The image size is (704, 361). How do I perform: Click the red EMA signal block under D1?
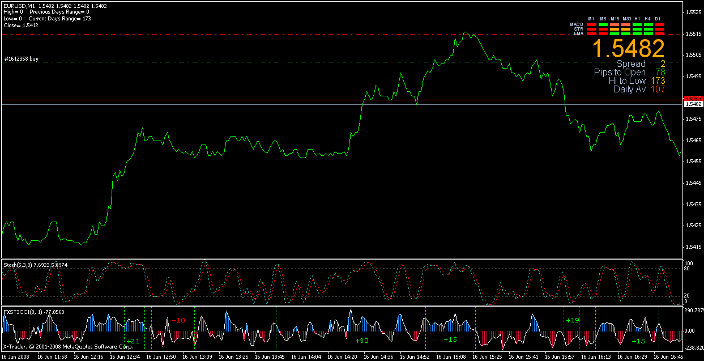pyautogui.click(x=660, y=33)
